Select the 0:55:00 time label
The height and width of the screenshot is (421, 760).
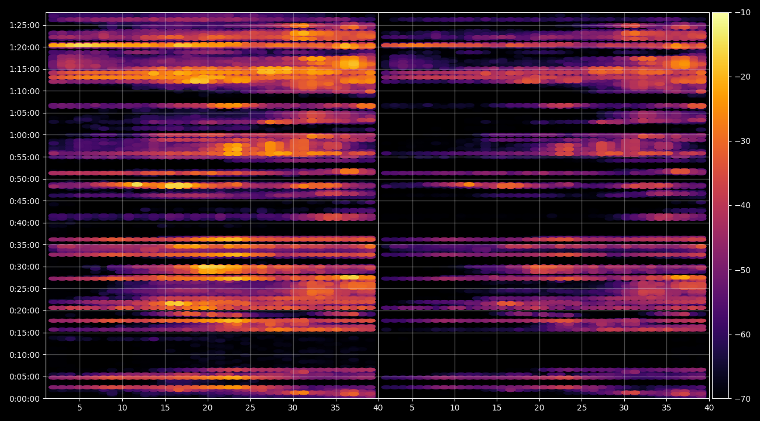pyautogui.click(x=25, y=157)
